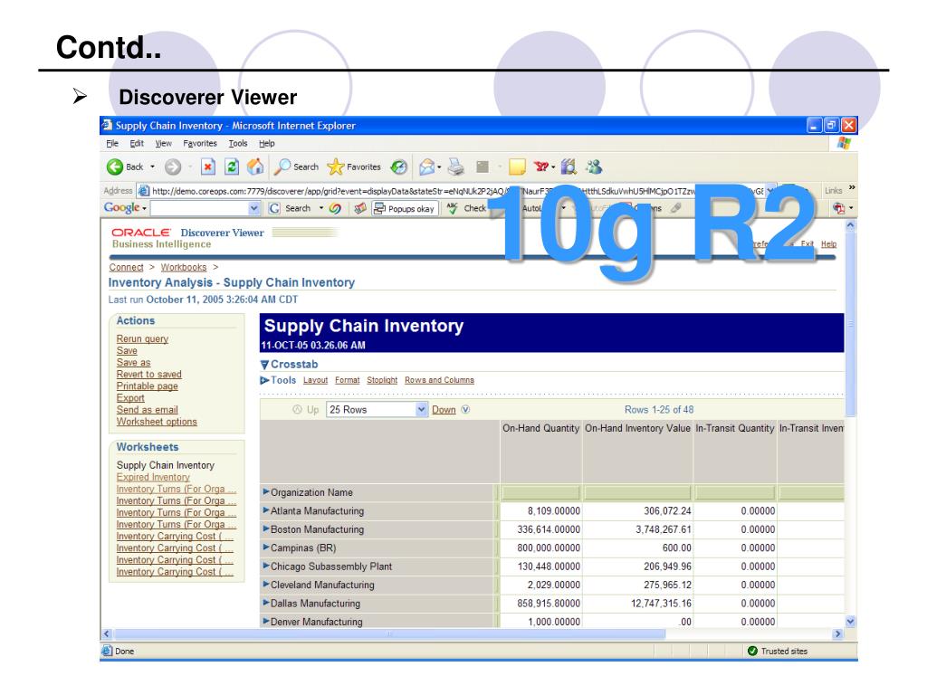Click the Forward arrow in IE toolbar
The image size is (927, 695).
pos(173,167)
